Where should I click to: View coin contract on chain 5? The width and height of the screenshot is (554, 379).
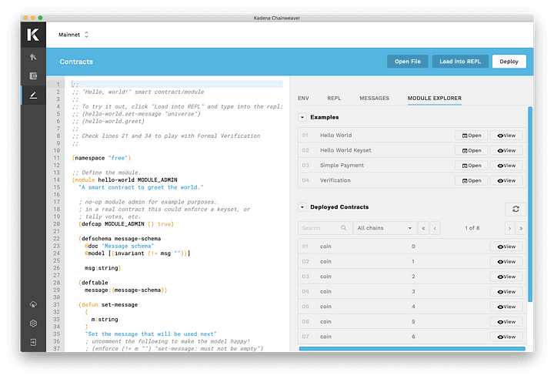[x=506, y=322]
